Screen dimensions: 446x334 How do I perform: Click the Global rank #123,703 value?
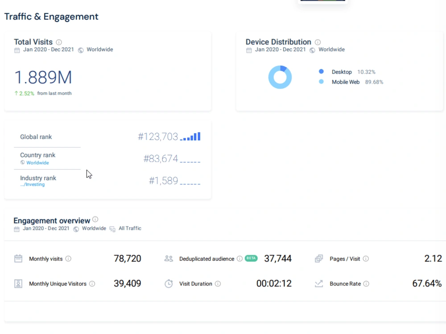tap(158, 137)
